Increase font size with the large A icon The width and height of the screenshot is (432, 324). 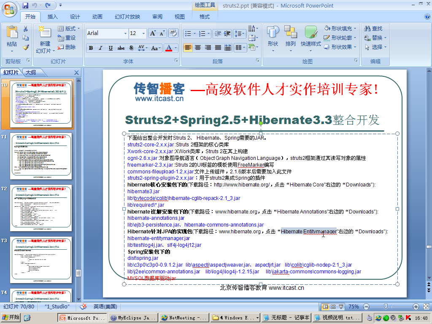click(x=153, y=33)
